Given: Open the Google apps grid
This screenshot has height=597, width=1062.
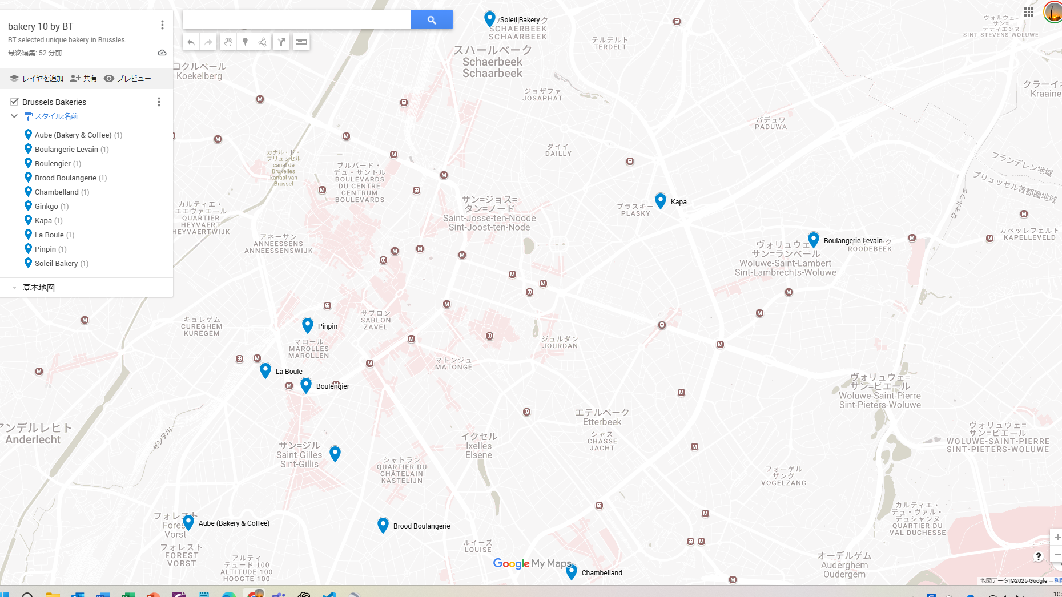Looking at the screenshot, I should 1029,12.
